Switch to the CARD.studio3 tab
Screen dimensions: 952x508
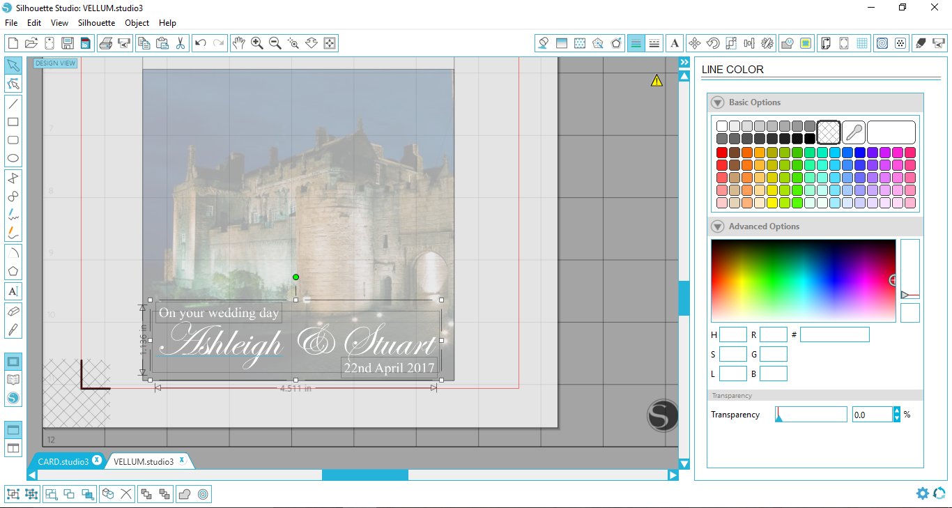pos(63,461)
